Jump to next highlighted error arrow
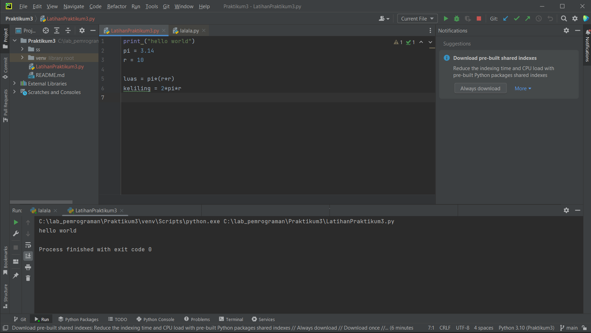The height and width of the screenshot is (333, 591). (430, 42)
